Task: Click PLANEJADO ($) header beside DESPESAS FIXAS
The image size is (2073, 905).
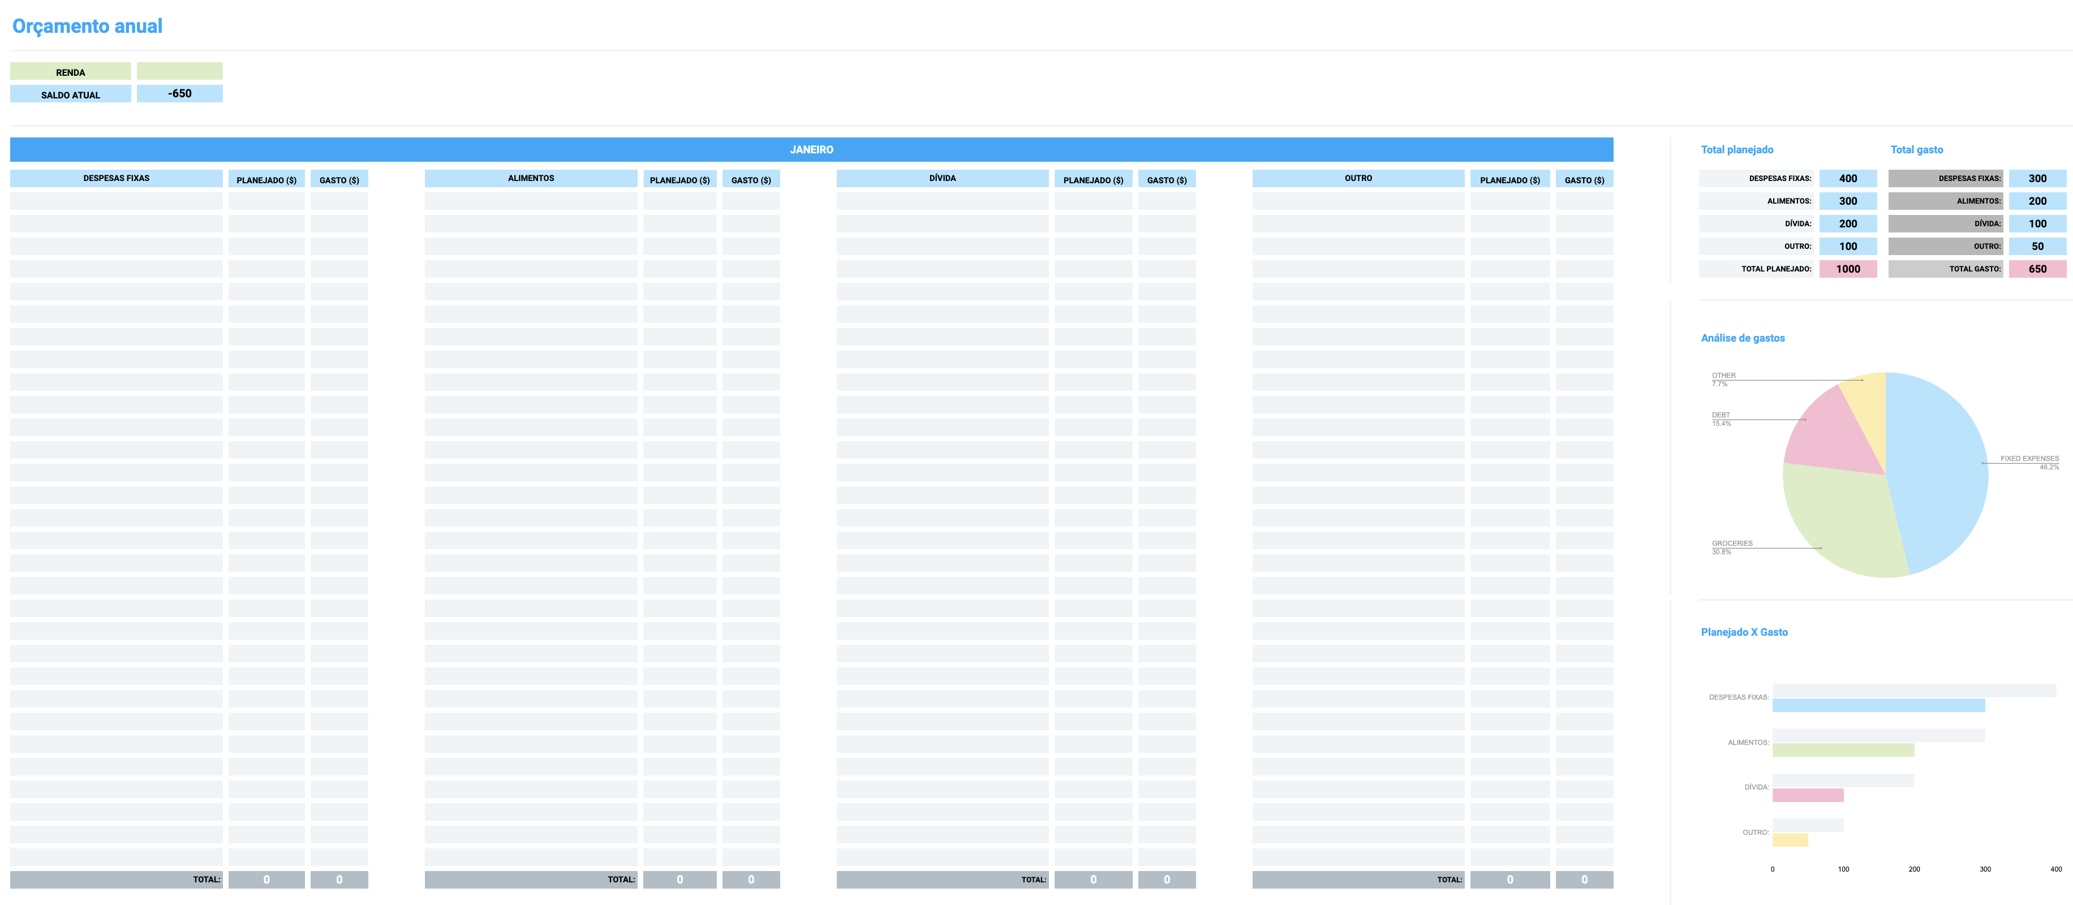Action: coord(266,179)
